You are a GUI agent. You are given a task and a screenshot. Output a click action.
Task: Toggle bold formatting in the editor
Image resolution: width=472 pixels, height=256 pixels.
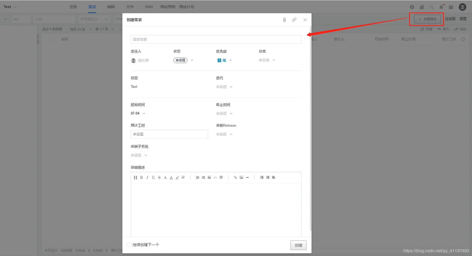pos(141,177)
